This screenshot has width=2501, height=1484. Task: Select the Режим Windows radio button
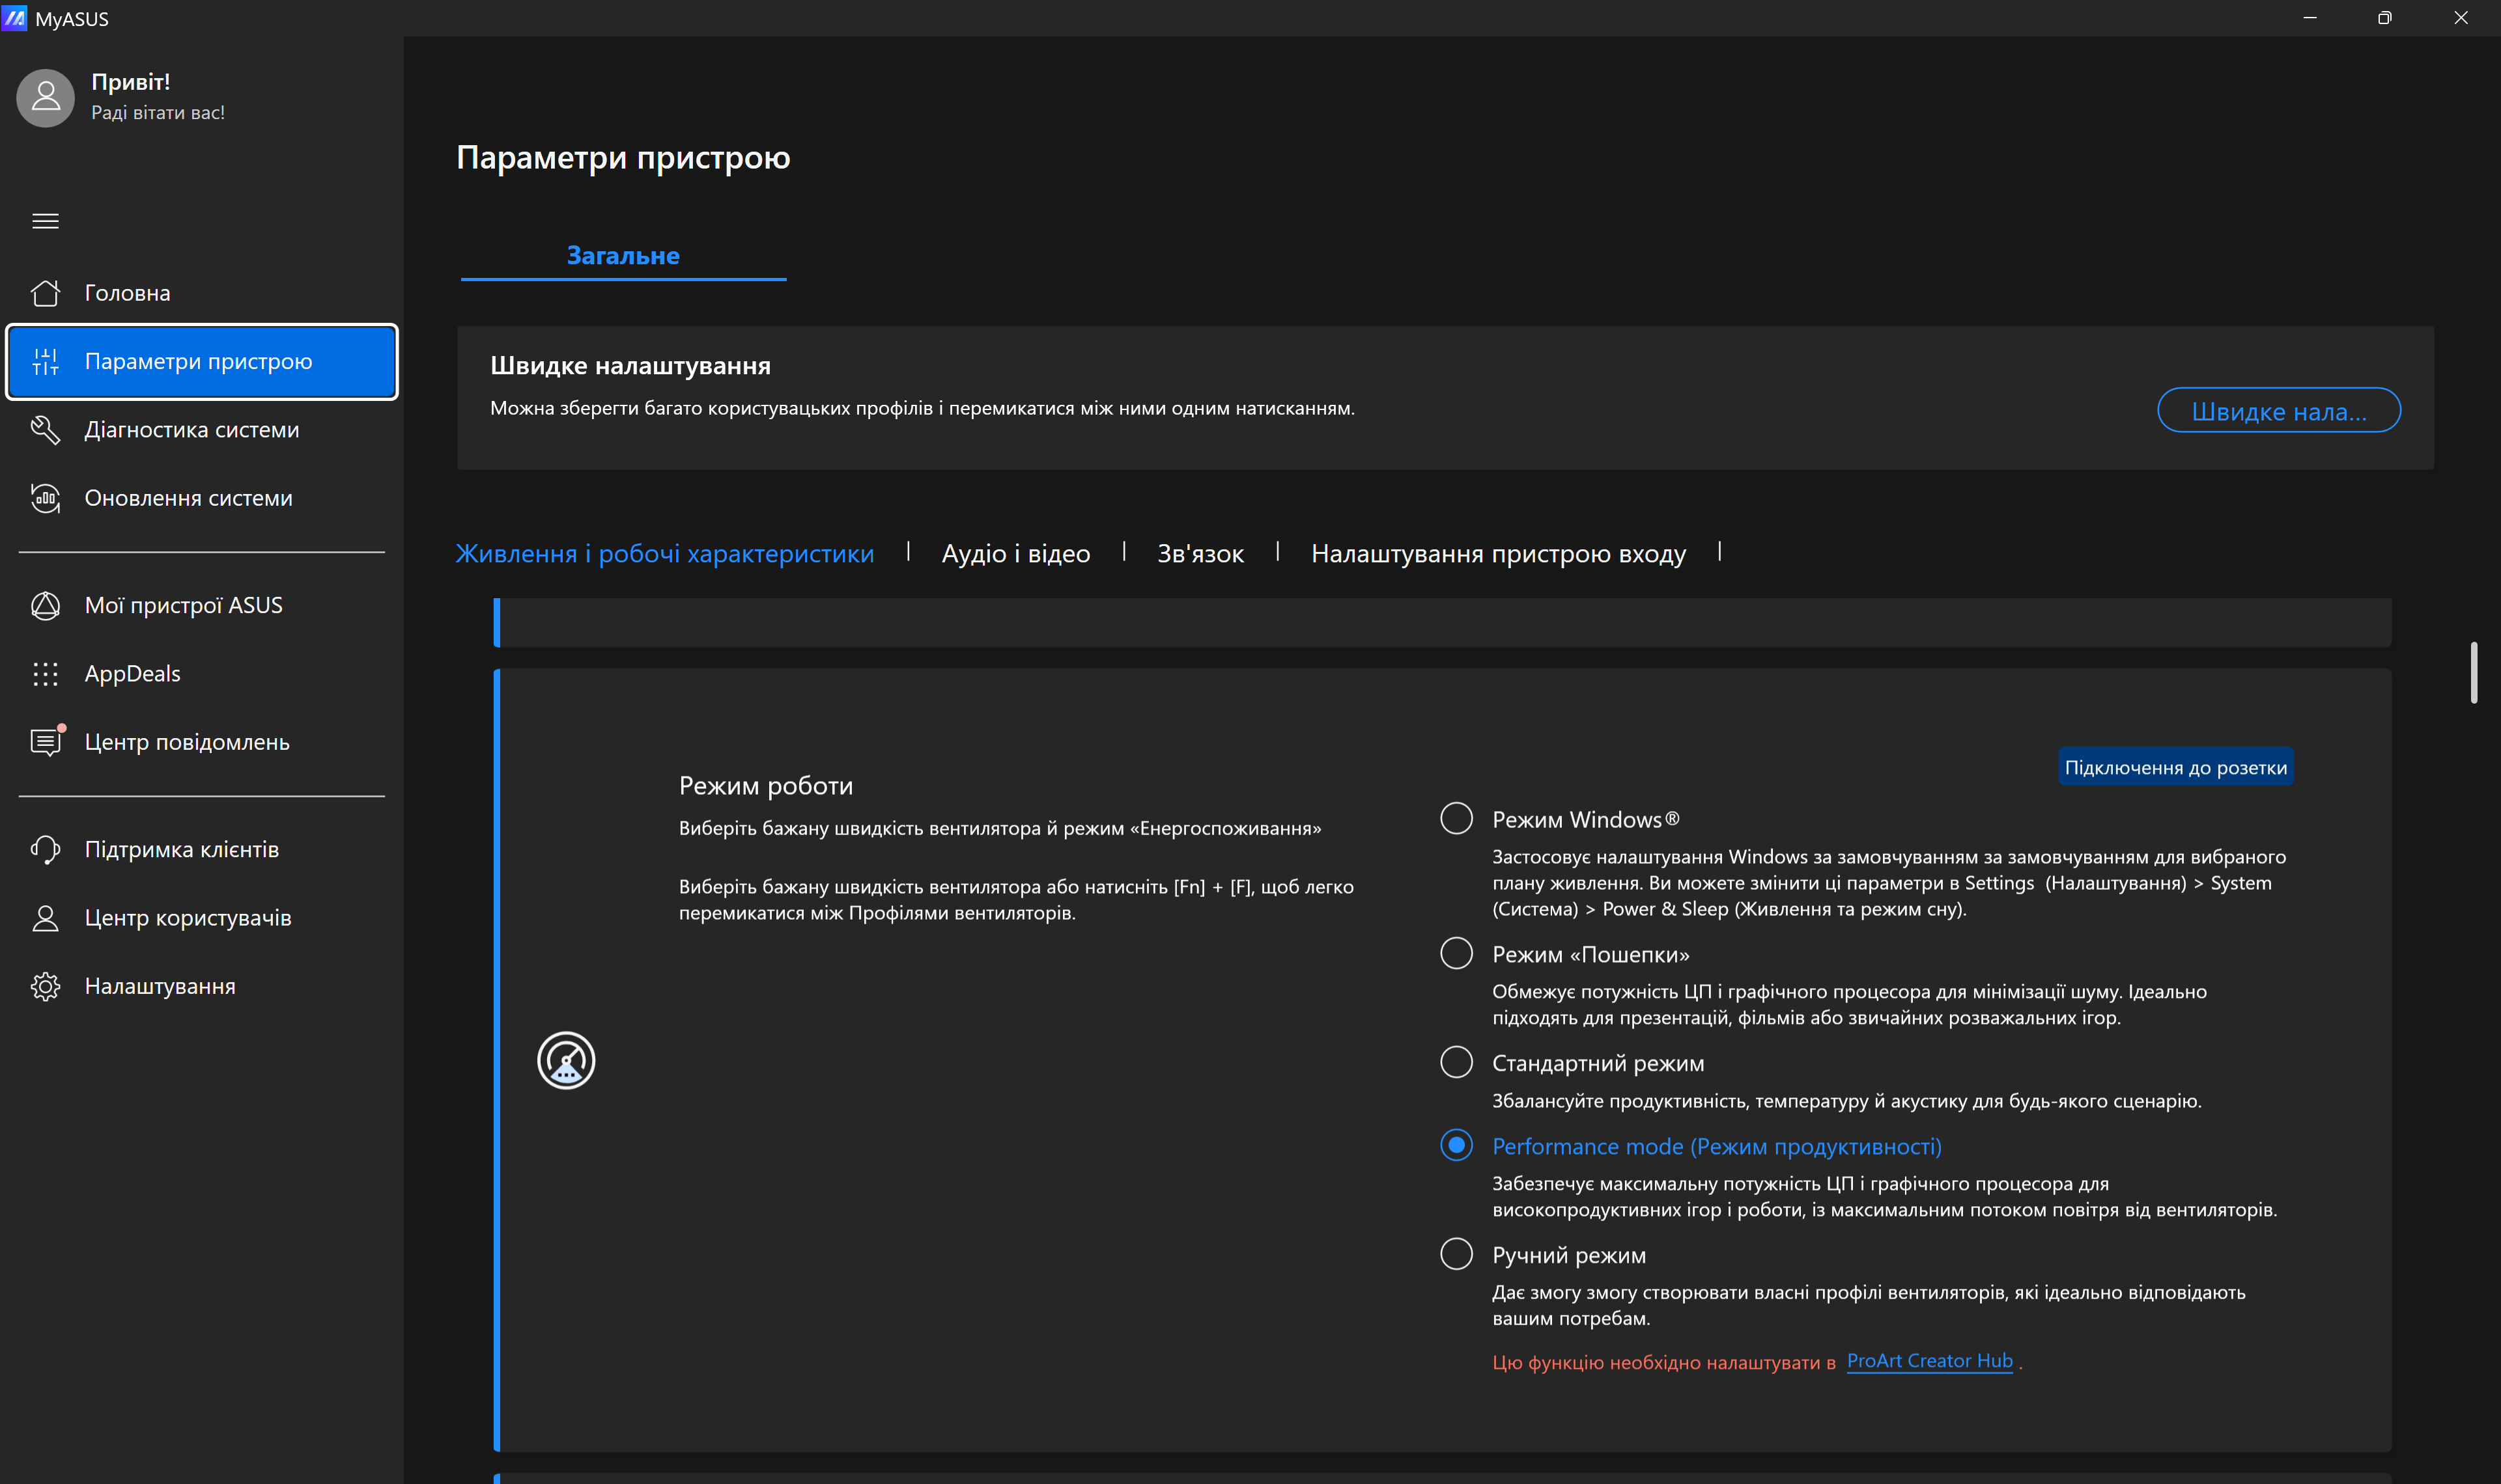click(x=1456, y=818)
